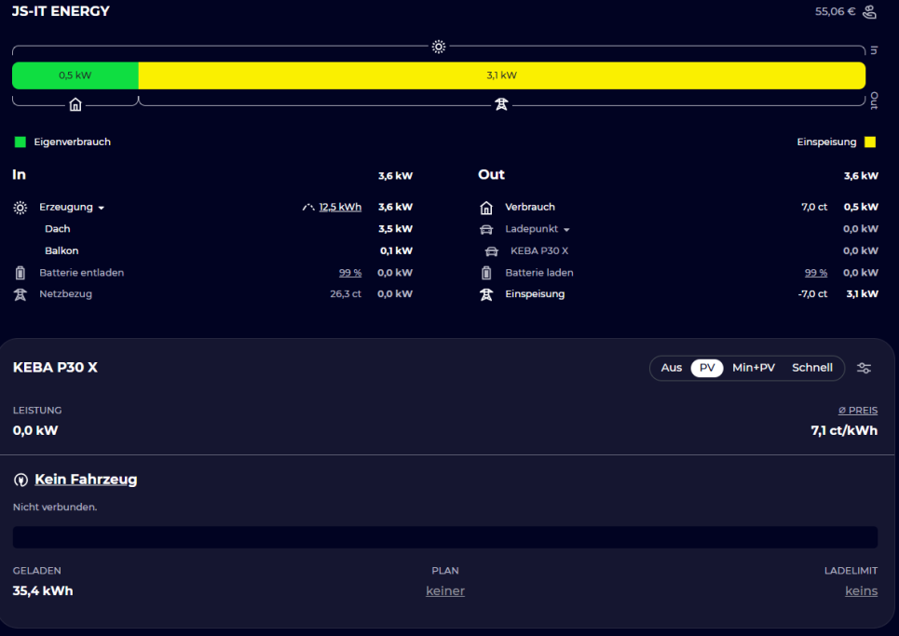The image size is (899, 636).
Task: Open charger settings sliders icon
Action: point(864,368)
